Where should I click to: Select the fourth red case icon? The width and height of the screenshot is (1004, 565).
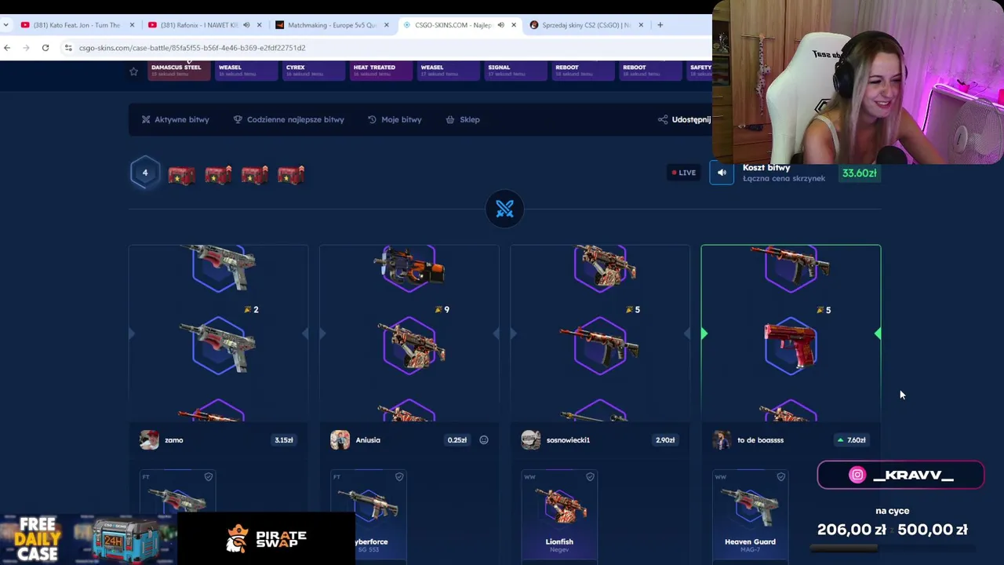[x=291, y=174]
